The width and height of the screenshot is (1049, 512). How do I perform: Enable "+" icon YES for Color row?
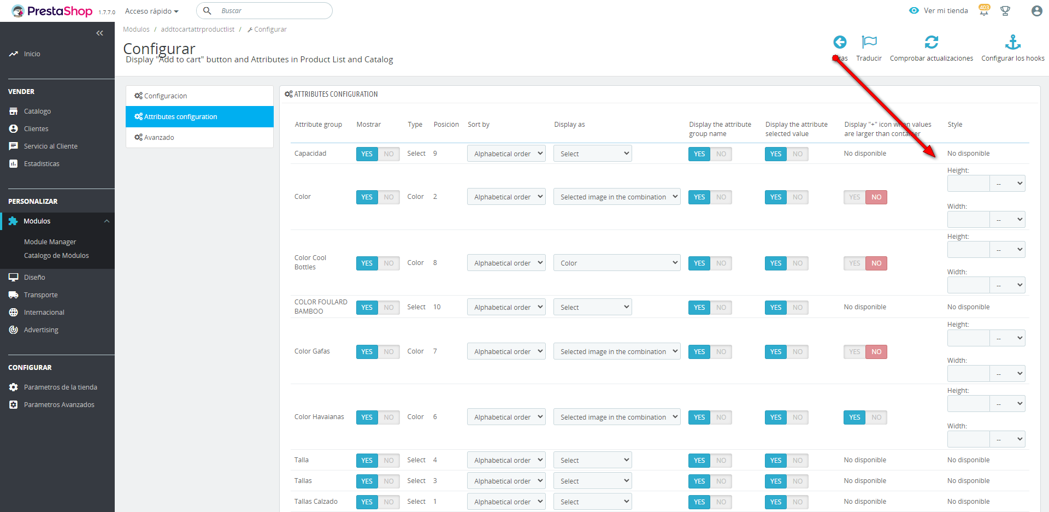click(854, 197)
